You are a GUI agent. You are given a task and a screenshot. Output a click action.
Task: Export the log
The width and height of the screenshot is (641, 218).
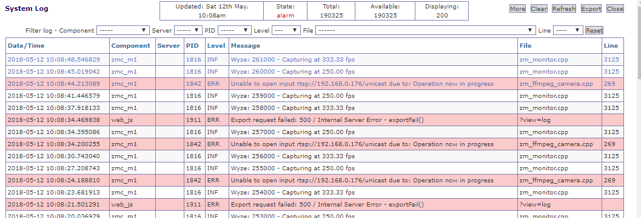591,8
